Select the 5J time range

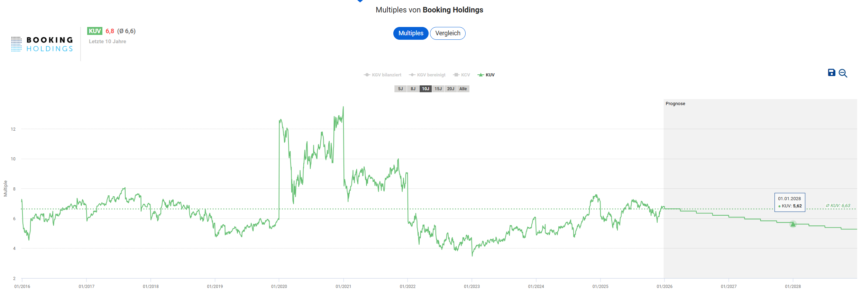point(400,89)
